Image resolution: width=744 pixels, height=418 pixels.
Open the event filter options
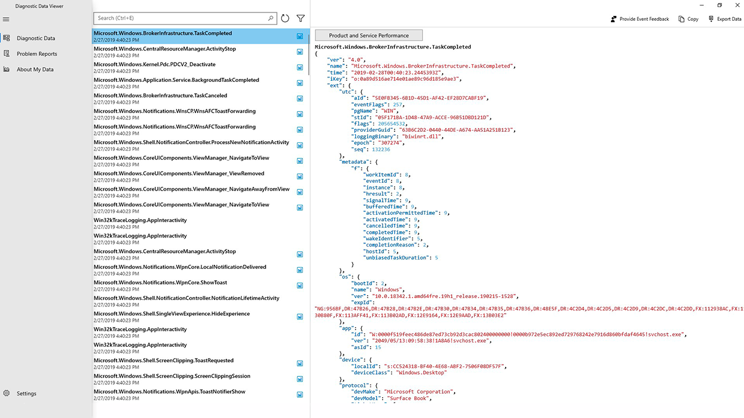pos(300,18)
